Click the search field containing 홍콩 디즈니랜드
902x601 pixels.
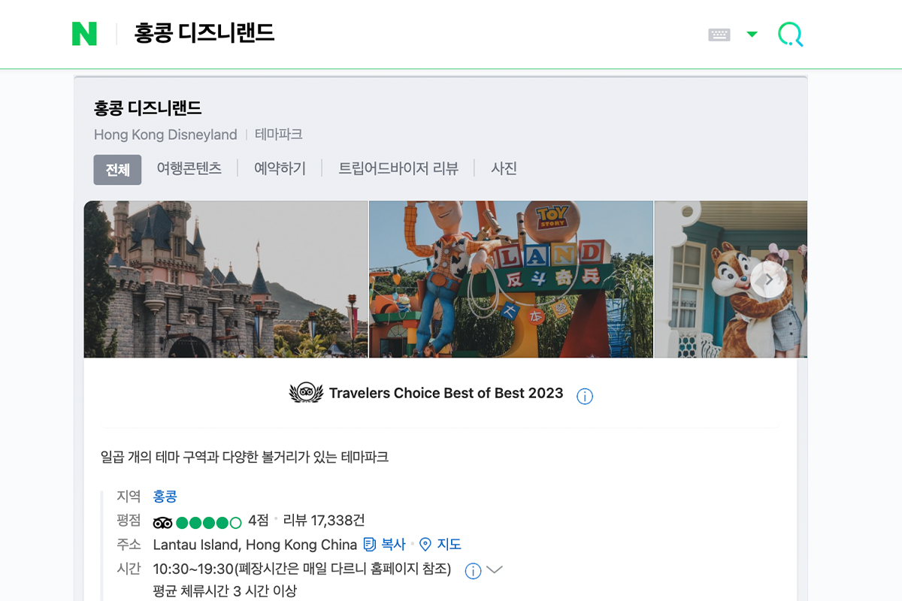click(413, 34)
